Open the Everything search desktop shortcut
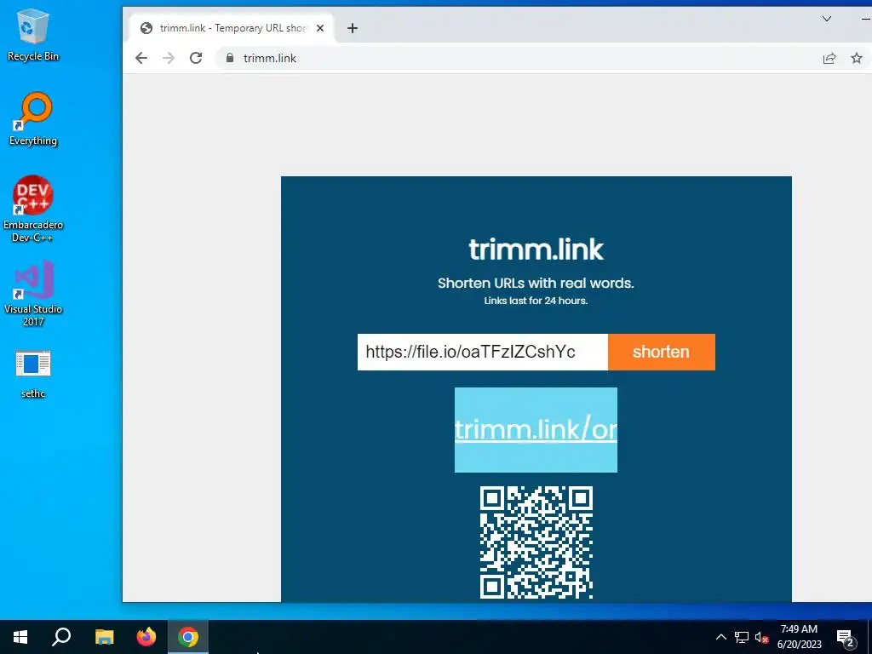The height and width of the screenshot is (654, 872). pos(33,119)
